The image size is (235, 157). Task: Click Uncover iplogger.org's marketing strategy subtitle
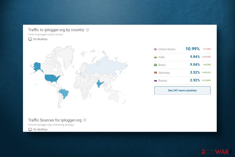[51, 125]
